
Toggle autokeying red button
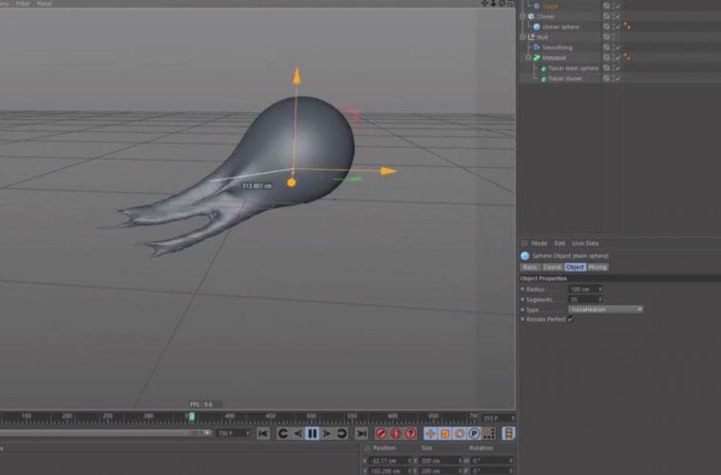(397, 433)
